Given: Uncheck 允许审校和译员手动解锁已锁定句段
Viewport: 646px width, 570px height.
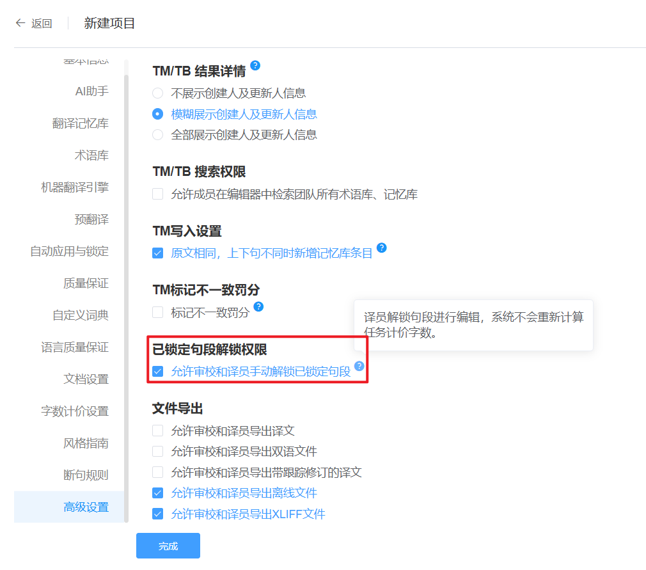Looking at the screenshot, I should pyautogui.click(x=157, y=372).
